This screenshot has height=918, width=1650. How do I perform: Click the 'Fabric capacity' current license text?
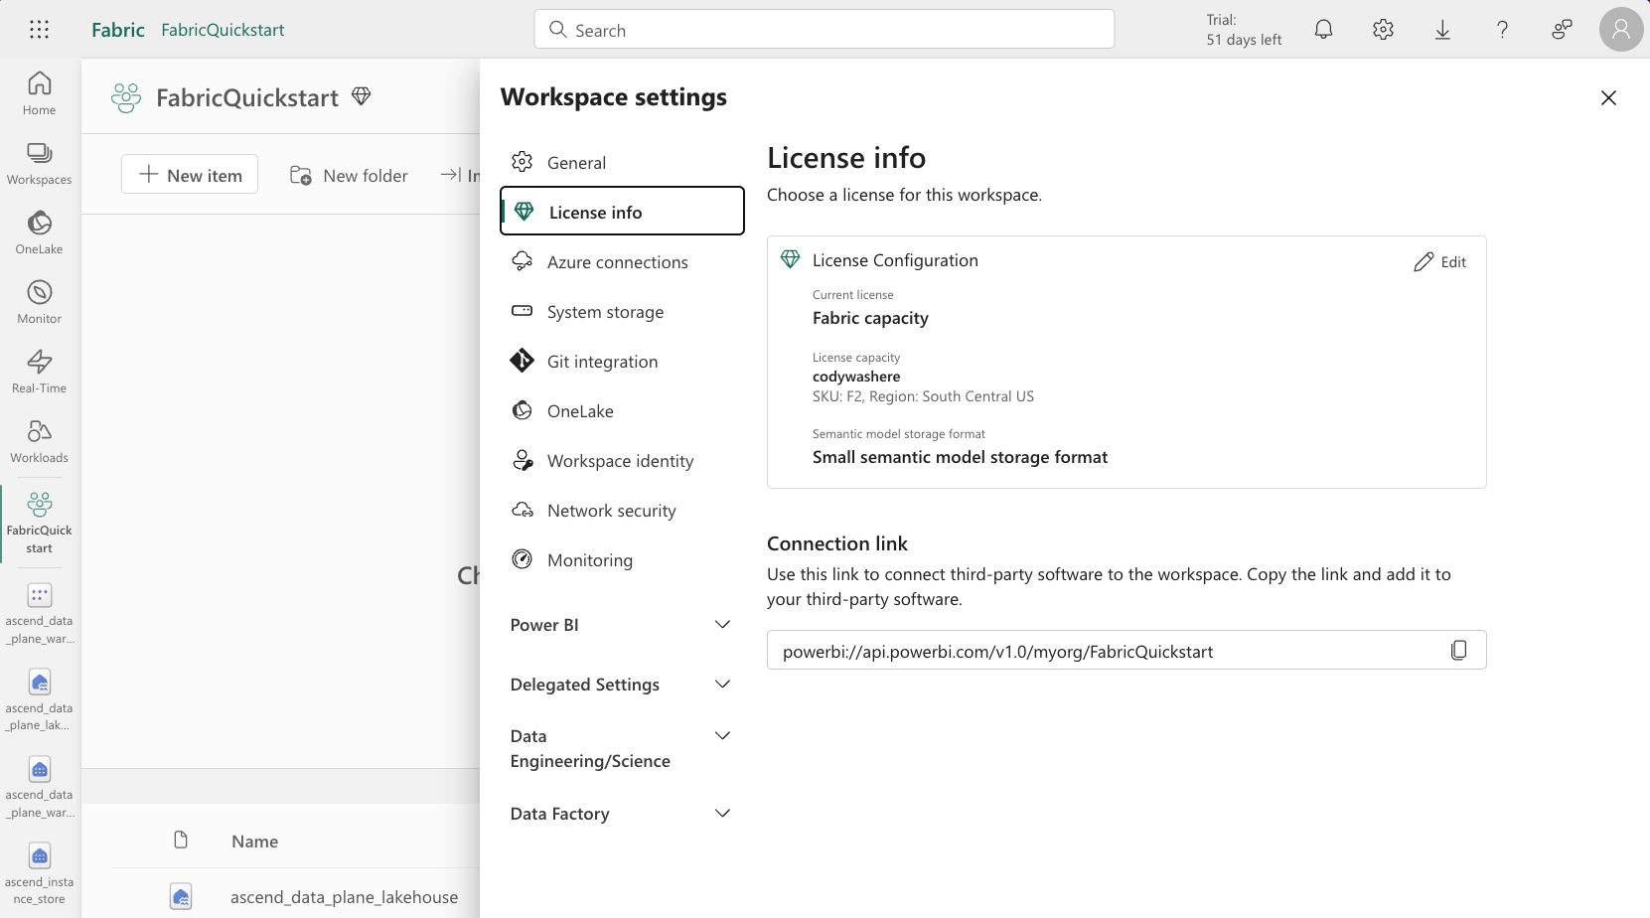pyautogui.click(x=870, y=318)
